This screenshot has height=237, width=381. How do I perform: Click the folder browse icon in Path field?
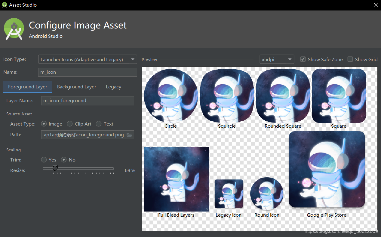[129, 135]
